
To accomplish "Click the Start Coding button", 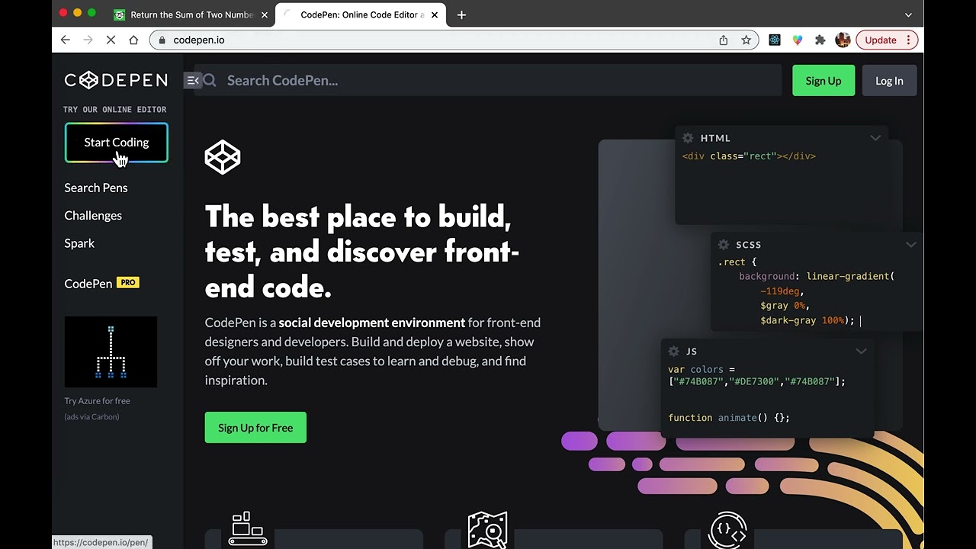I will [117, 143].
